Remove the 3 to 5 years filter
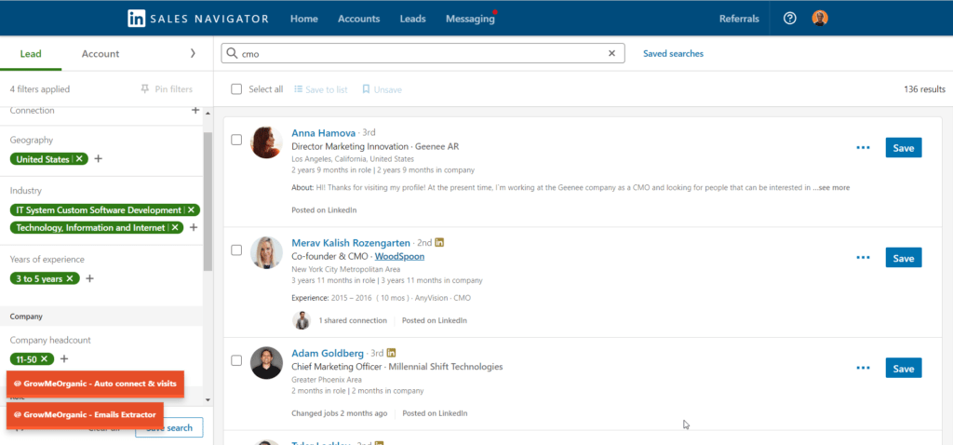 point(69,278)
